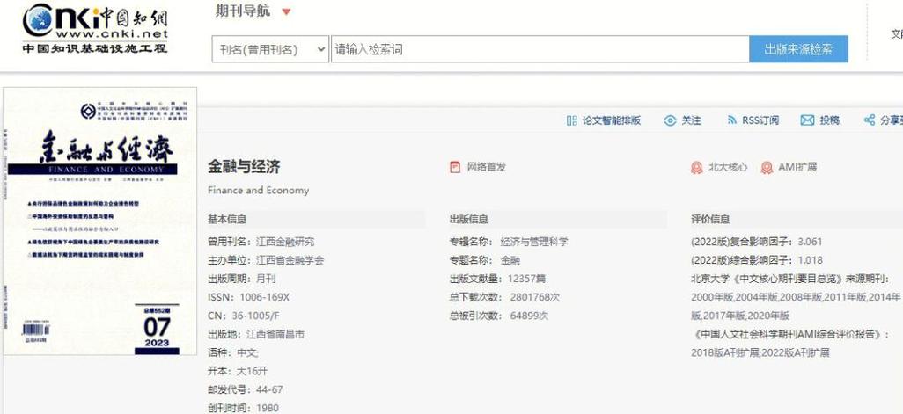This screenshot has height=414, width=903.
Task: Open the 期刊导航 red dropdown arrow
Action: tap(286, 12)
